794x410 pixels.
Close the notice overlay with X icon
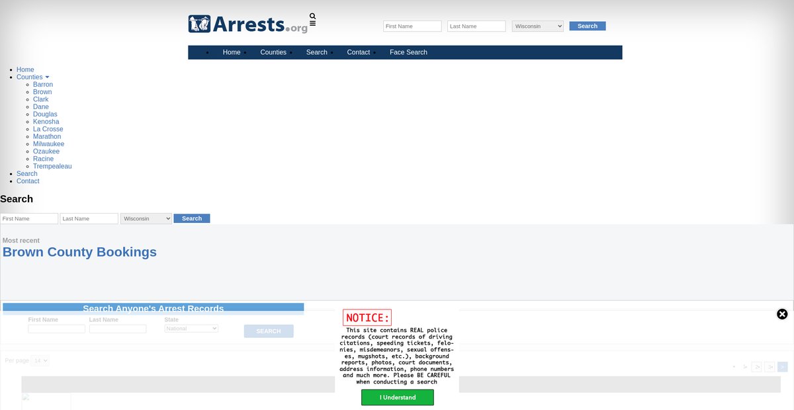click(x=782, y=314)
